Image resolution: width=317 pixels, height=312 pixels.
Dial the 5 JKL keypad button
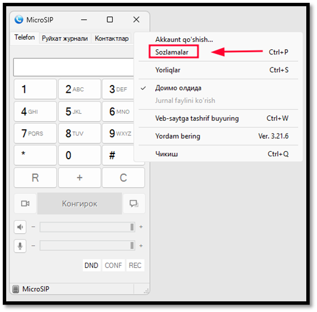click(x=79, y=112)
